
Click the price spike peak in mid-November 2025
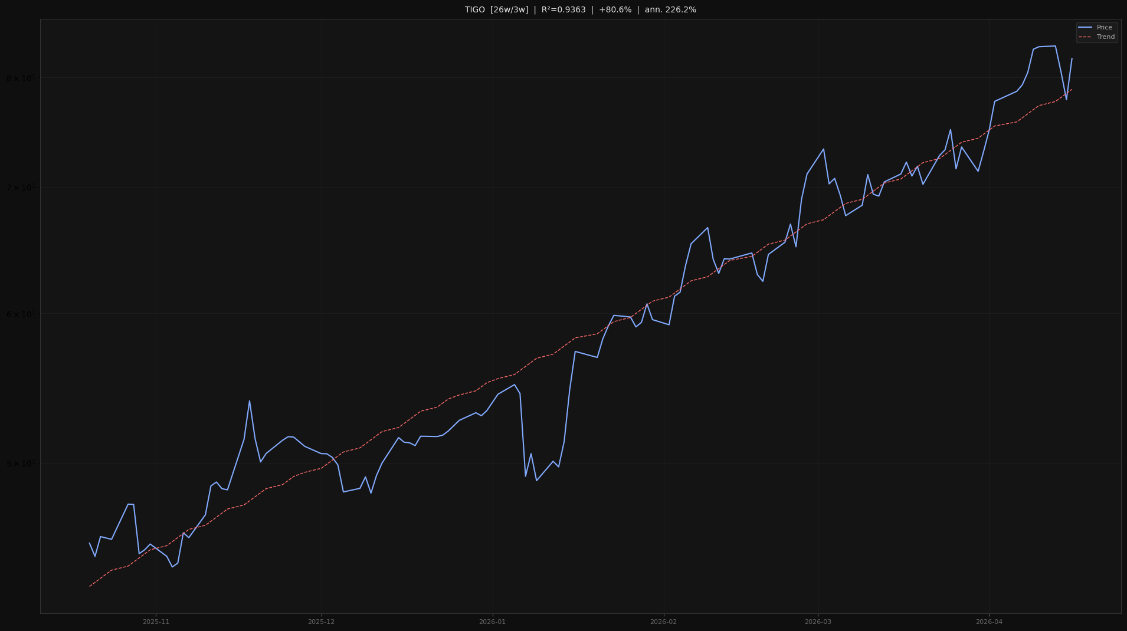pos(250,401)
